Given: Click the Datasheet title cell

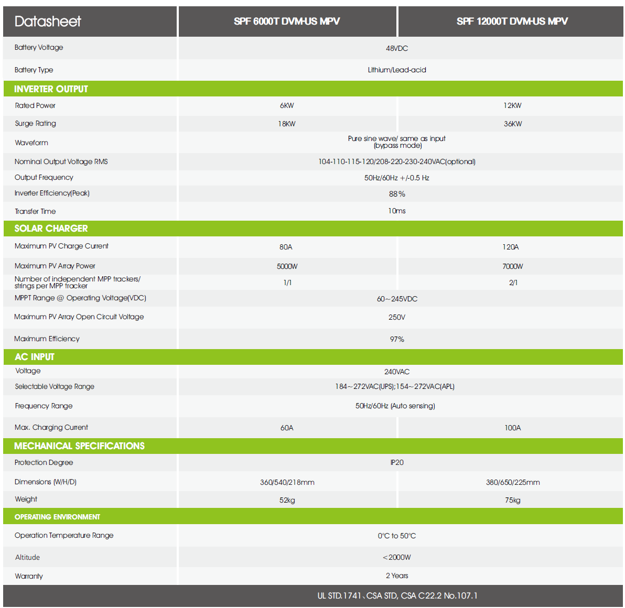Looking at the screenshot, I should pos(48,21).
